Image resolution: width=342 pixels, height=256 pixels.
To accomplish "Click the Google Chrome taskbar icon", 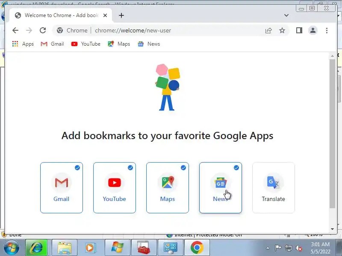I will [197, 247].
